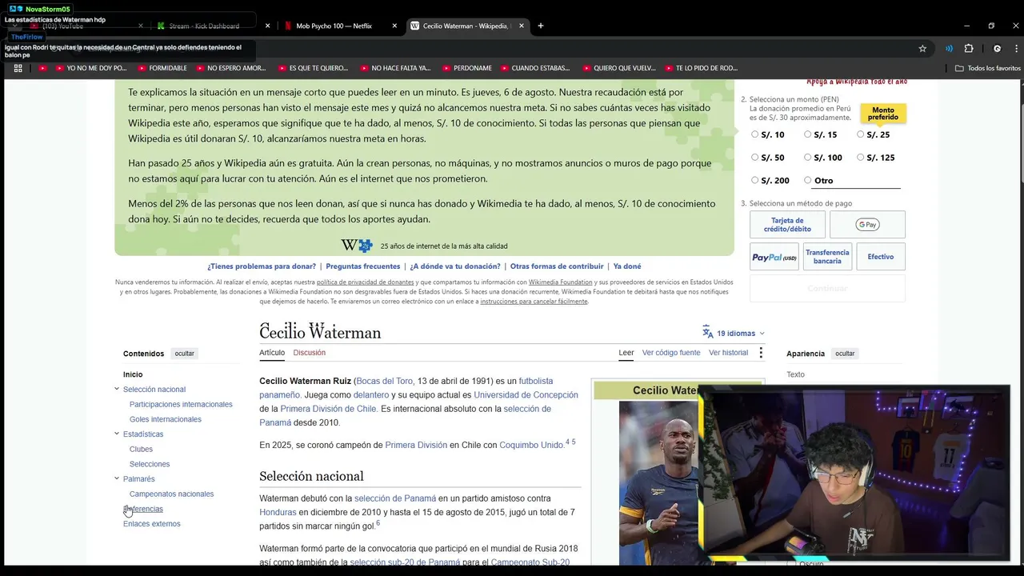Select the S/. 15 donation amount

click(807, 134)
